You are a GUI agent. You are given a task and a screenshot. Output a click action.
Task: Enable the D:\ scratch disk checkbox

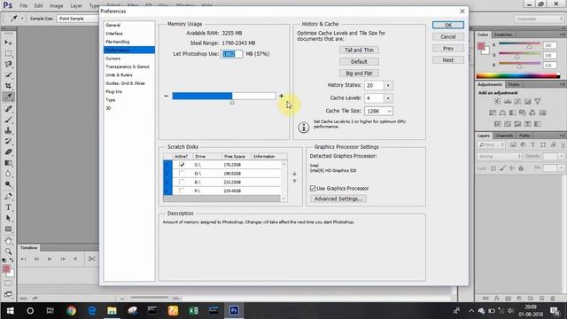182,174
